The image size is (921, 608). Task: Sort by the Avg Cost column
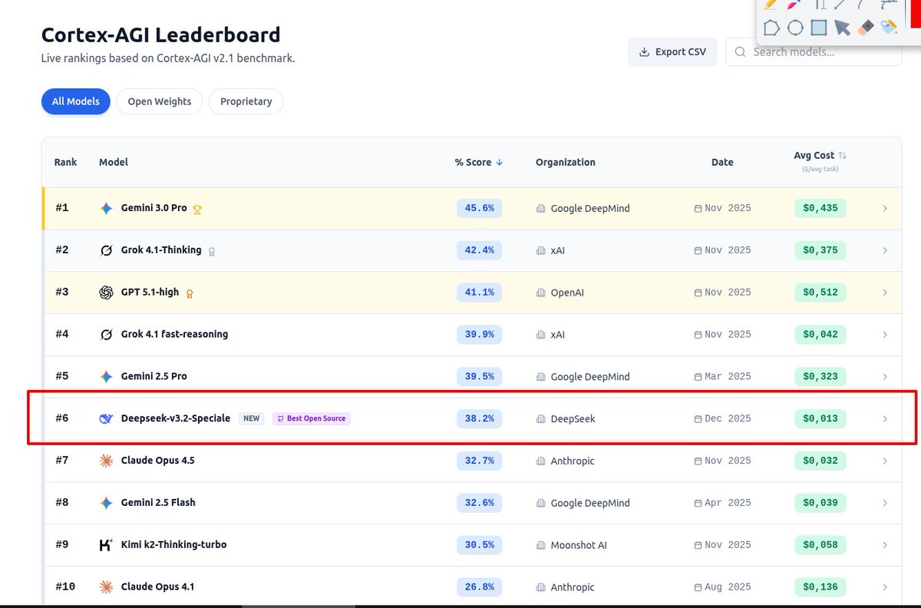[820, 156]
